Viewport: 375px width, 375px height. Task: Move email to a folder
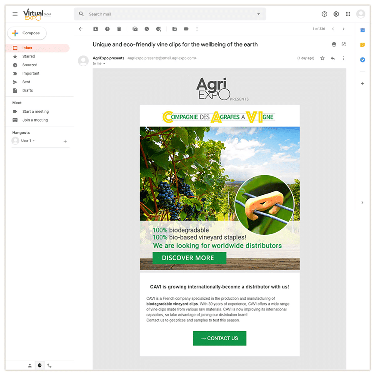tap(175, 29)
